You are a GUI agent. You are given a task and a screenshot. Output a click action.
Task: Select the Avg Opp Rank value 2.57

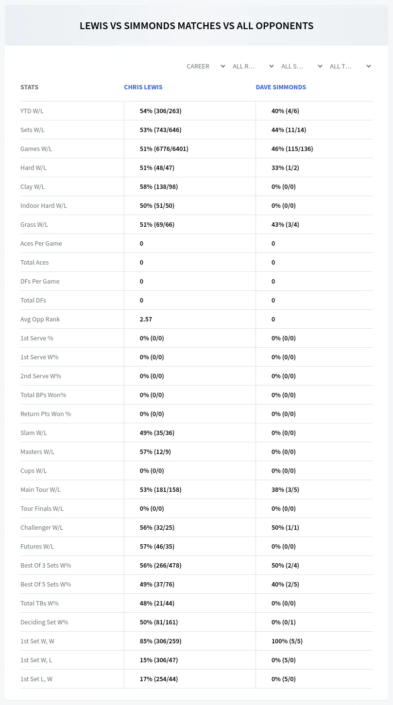coord(146,319)
